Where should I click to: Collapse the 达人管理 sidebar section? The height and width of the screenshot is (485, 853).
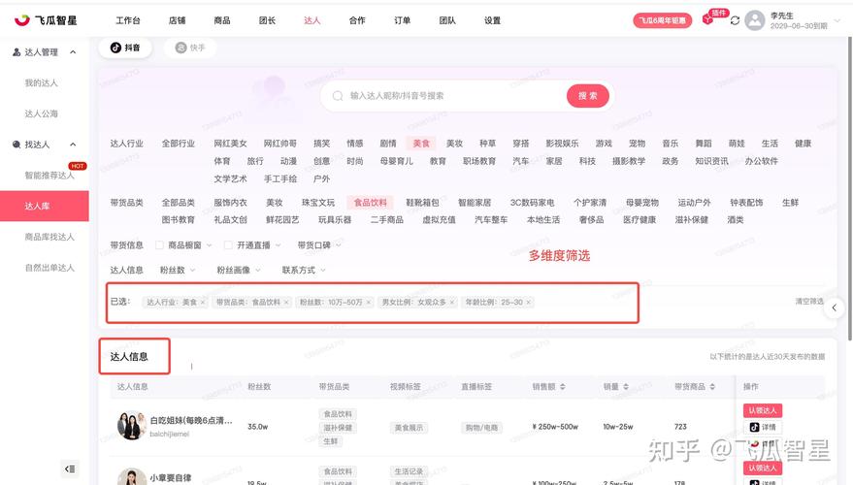coord(73,52)
